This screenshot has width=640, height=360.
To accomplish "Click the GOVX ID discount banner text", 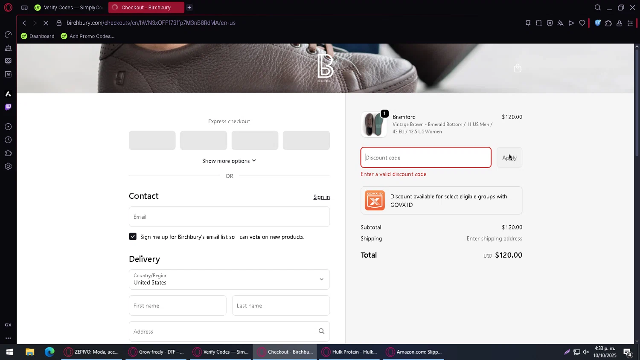I will [448, 200].
